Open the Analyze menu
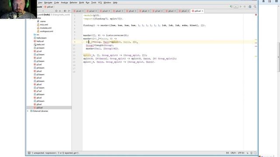 tap(64, 3)
